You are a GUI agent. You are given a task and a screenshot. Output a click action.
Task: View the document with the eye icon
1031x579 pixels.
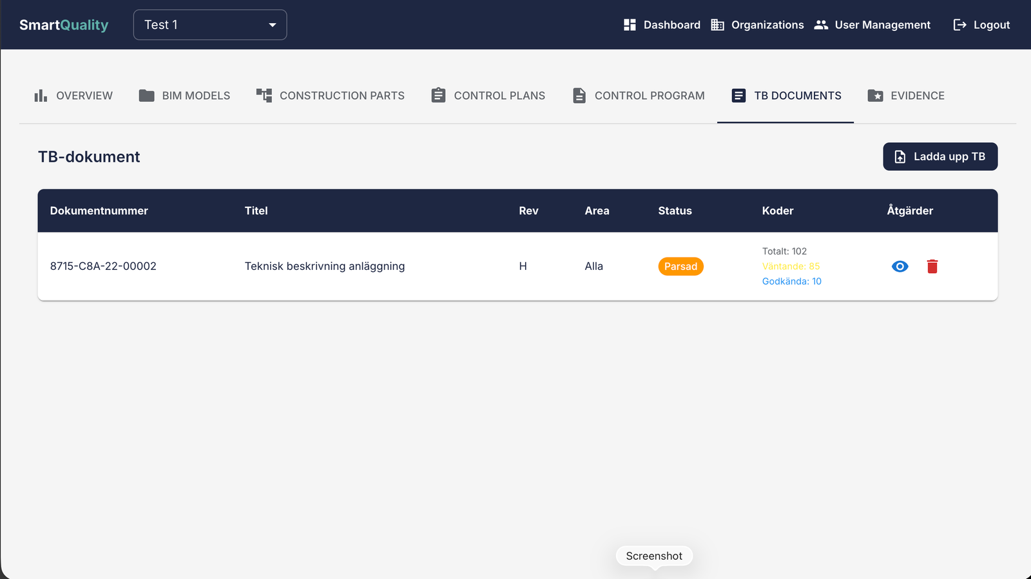900,266
